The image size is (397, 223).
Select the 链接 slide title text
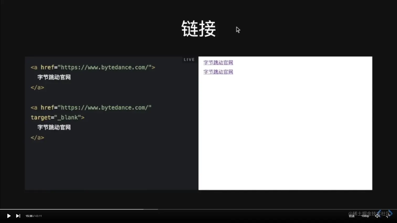[x=199, y=28]
